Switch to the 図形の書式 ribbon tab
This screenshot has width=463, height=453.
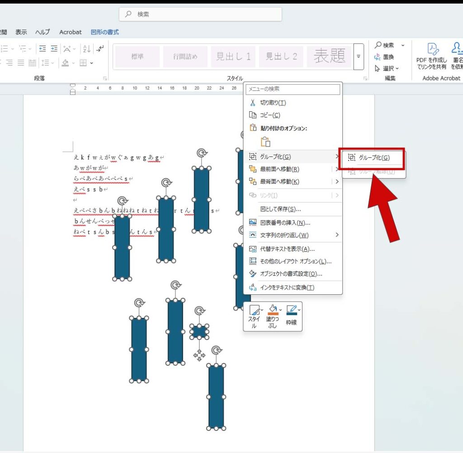point(105,32)
